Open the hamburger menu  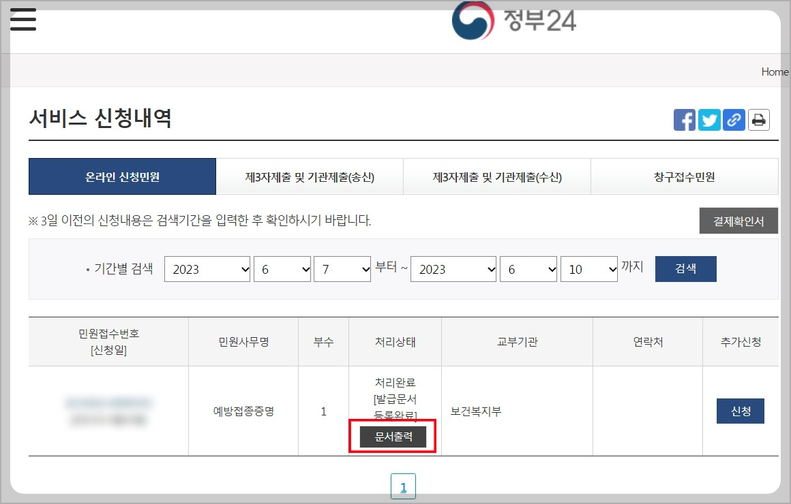tap(23, 19)
